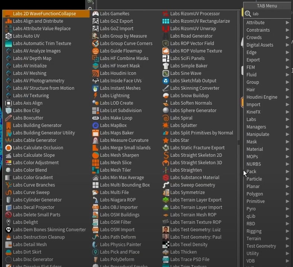
Task: Expand the Houdini Engine category submenu
Action: coord(287,97)
